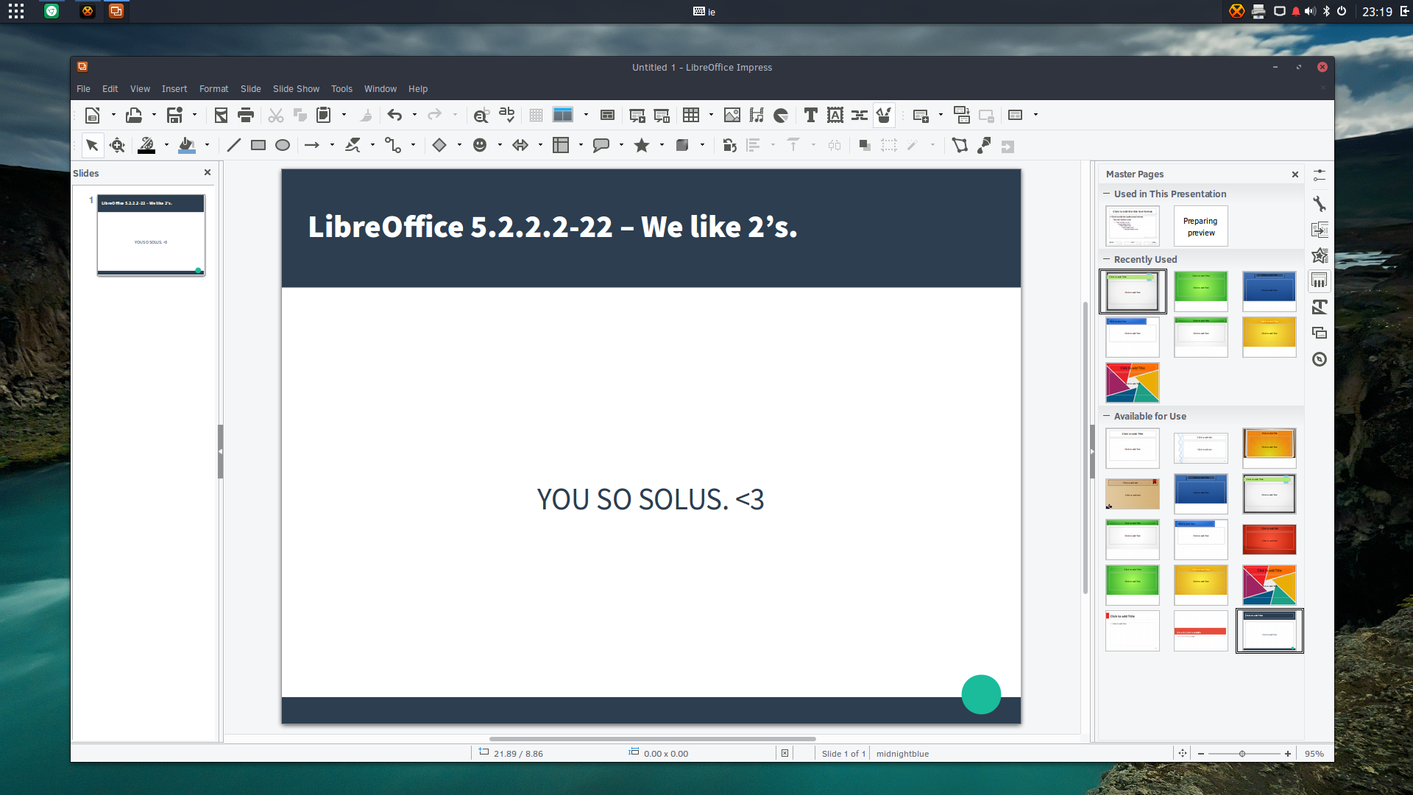The height and width of the screenshot is (795, 1413).
Task: Close the Slides panel
Action: coord(208,172)
